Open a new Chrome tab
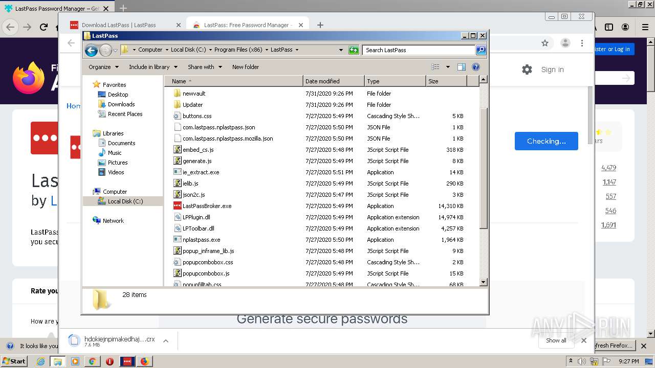 [320, 25]
